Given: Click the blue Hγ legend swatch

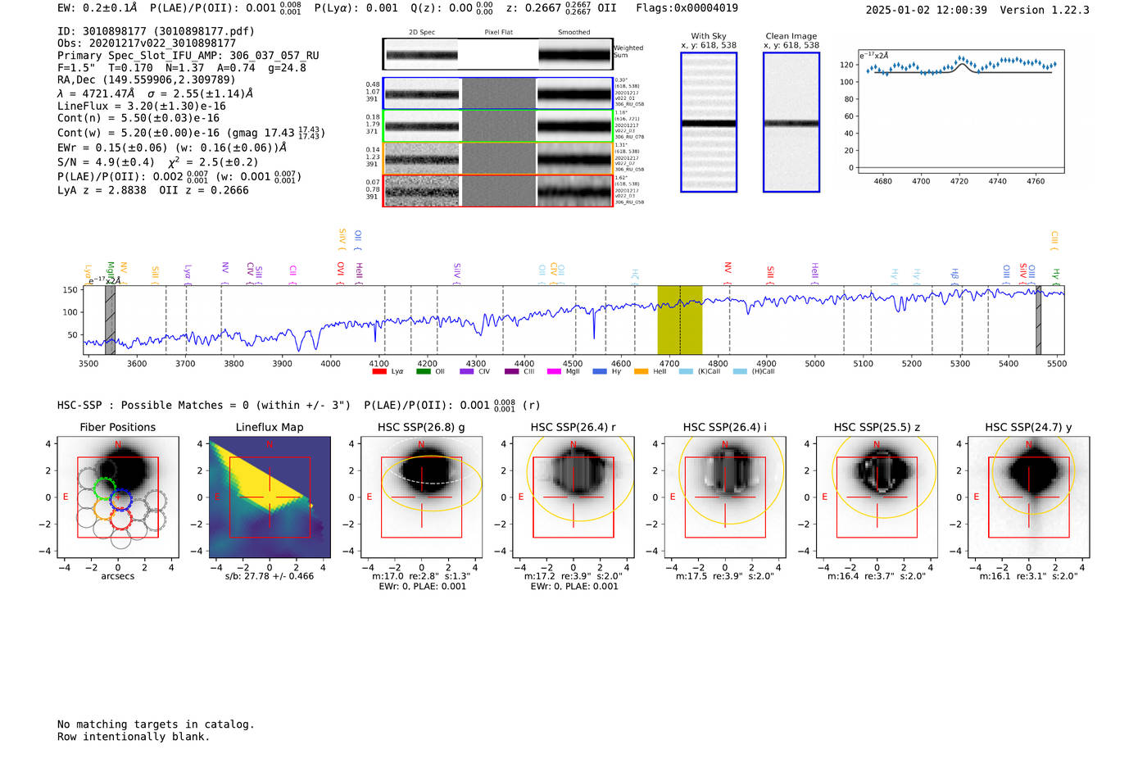Looking at the screenshot, I should coord(600,372).
